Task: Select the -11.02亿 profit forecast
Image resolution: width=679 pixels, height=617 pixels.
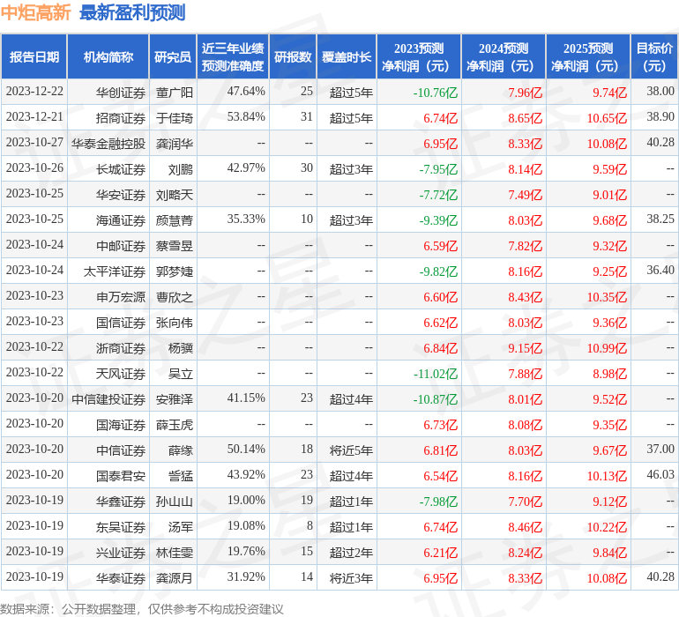Action: 436,374
